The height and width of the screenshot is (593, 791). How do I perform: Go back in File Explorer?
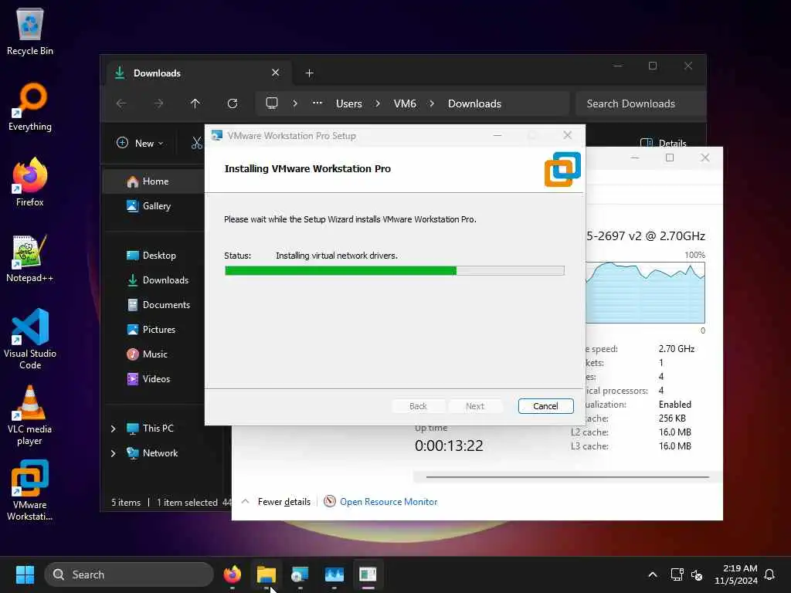tap(121, 103)
